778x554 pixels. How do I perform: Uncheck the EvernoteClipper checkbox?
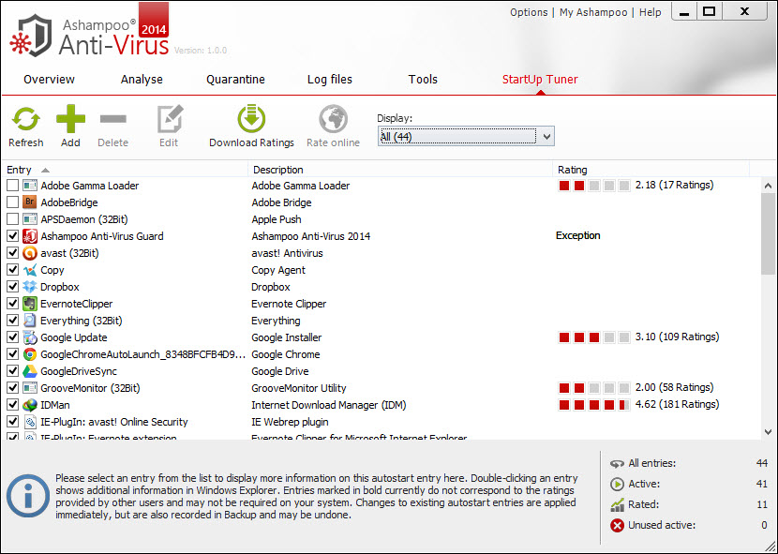(x=12, y=304)
